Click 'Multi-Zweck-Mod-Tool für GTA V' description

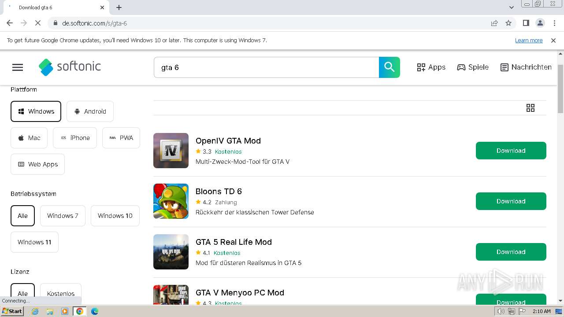[242, 162]
